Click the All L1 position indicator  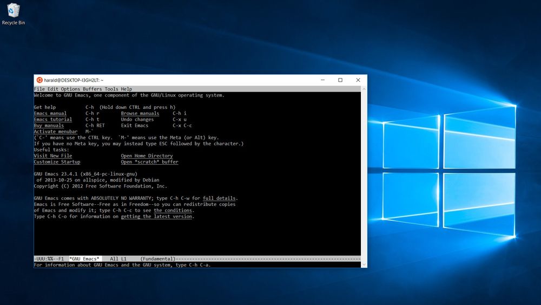click(118, 259)
